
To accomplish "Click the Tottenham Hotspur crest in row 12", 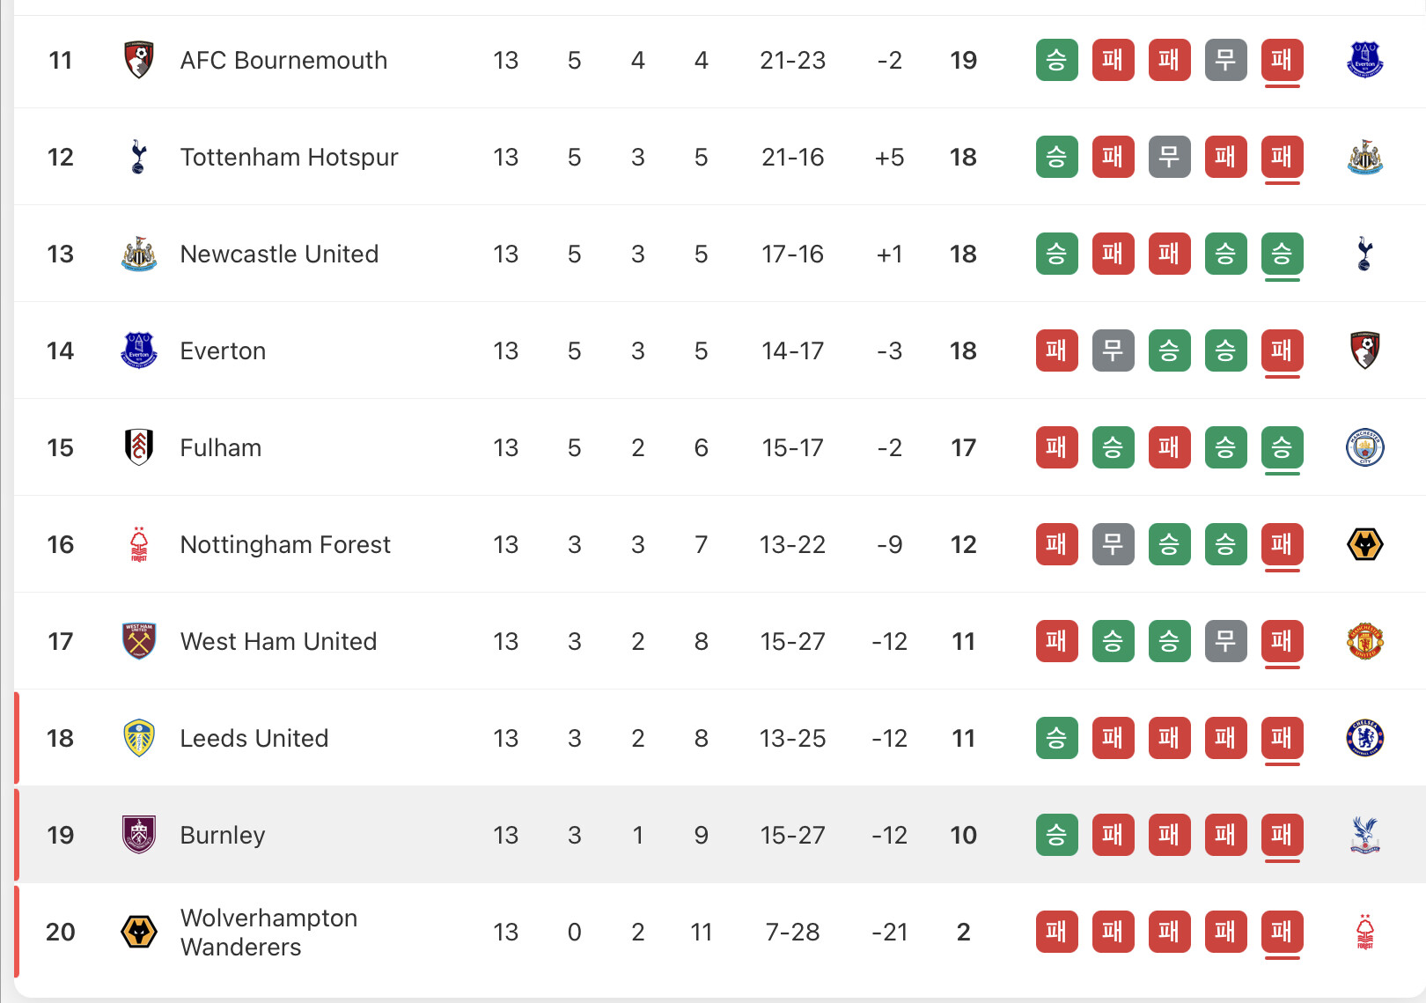I will tap(138, 157).
